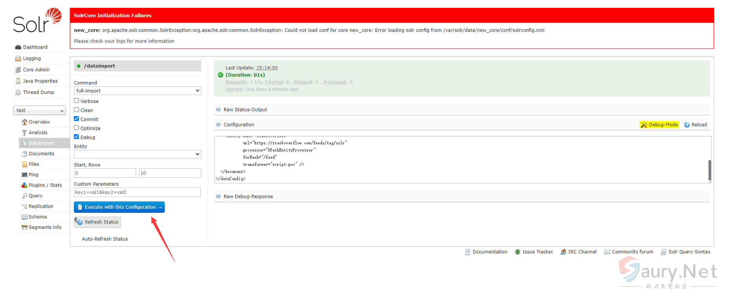This screenshot has width=729, height=301.
Task: Uncheck the Debug checkbox
Action: click(77, 137)
